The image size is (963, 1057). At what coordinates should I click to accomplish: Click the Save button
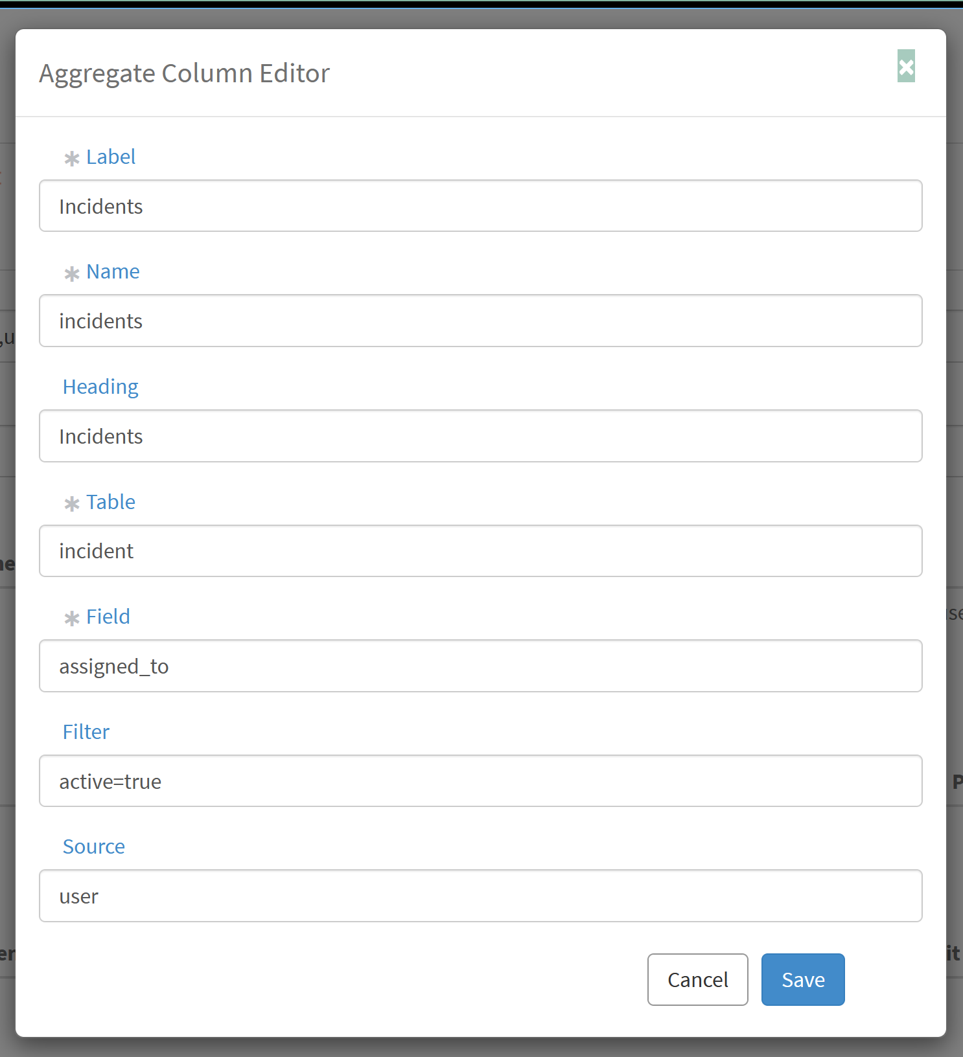[802, 979]
